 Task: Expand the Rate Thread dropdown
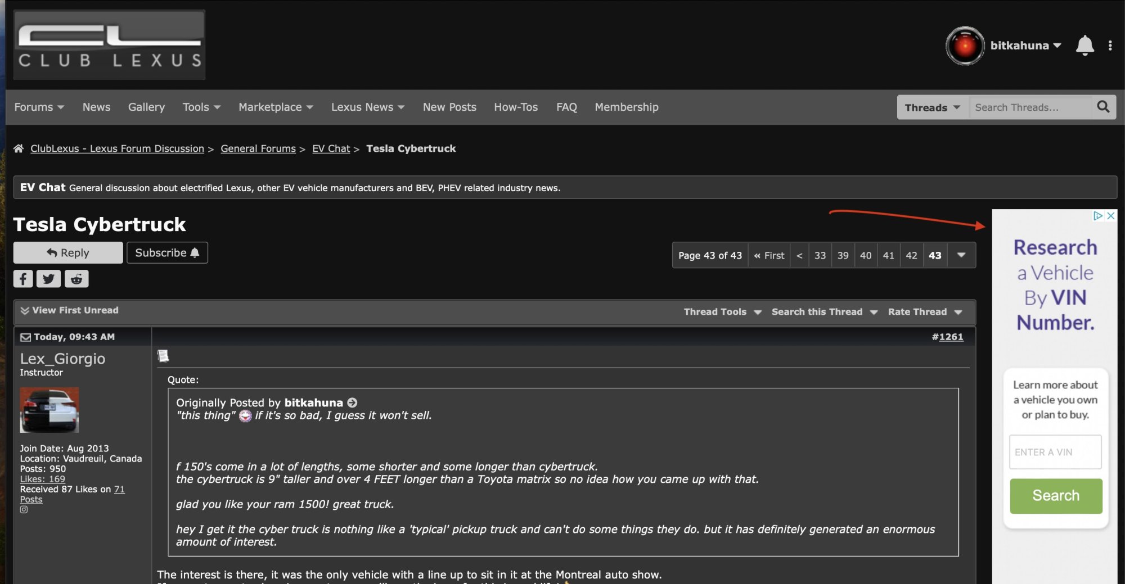[925, 312]
